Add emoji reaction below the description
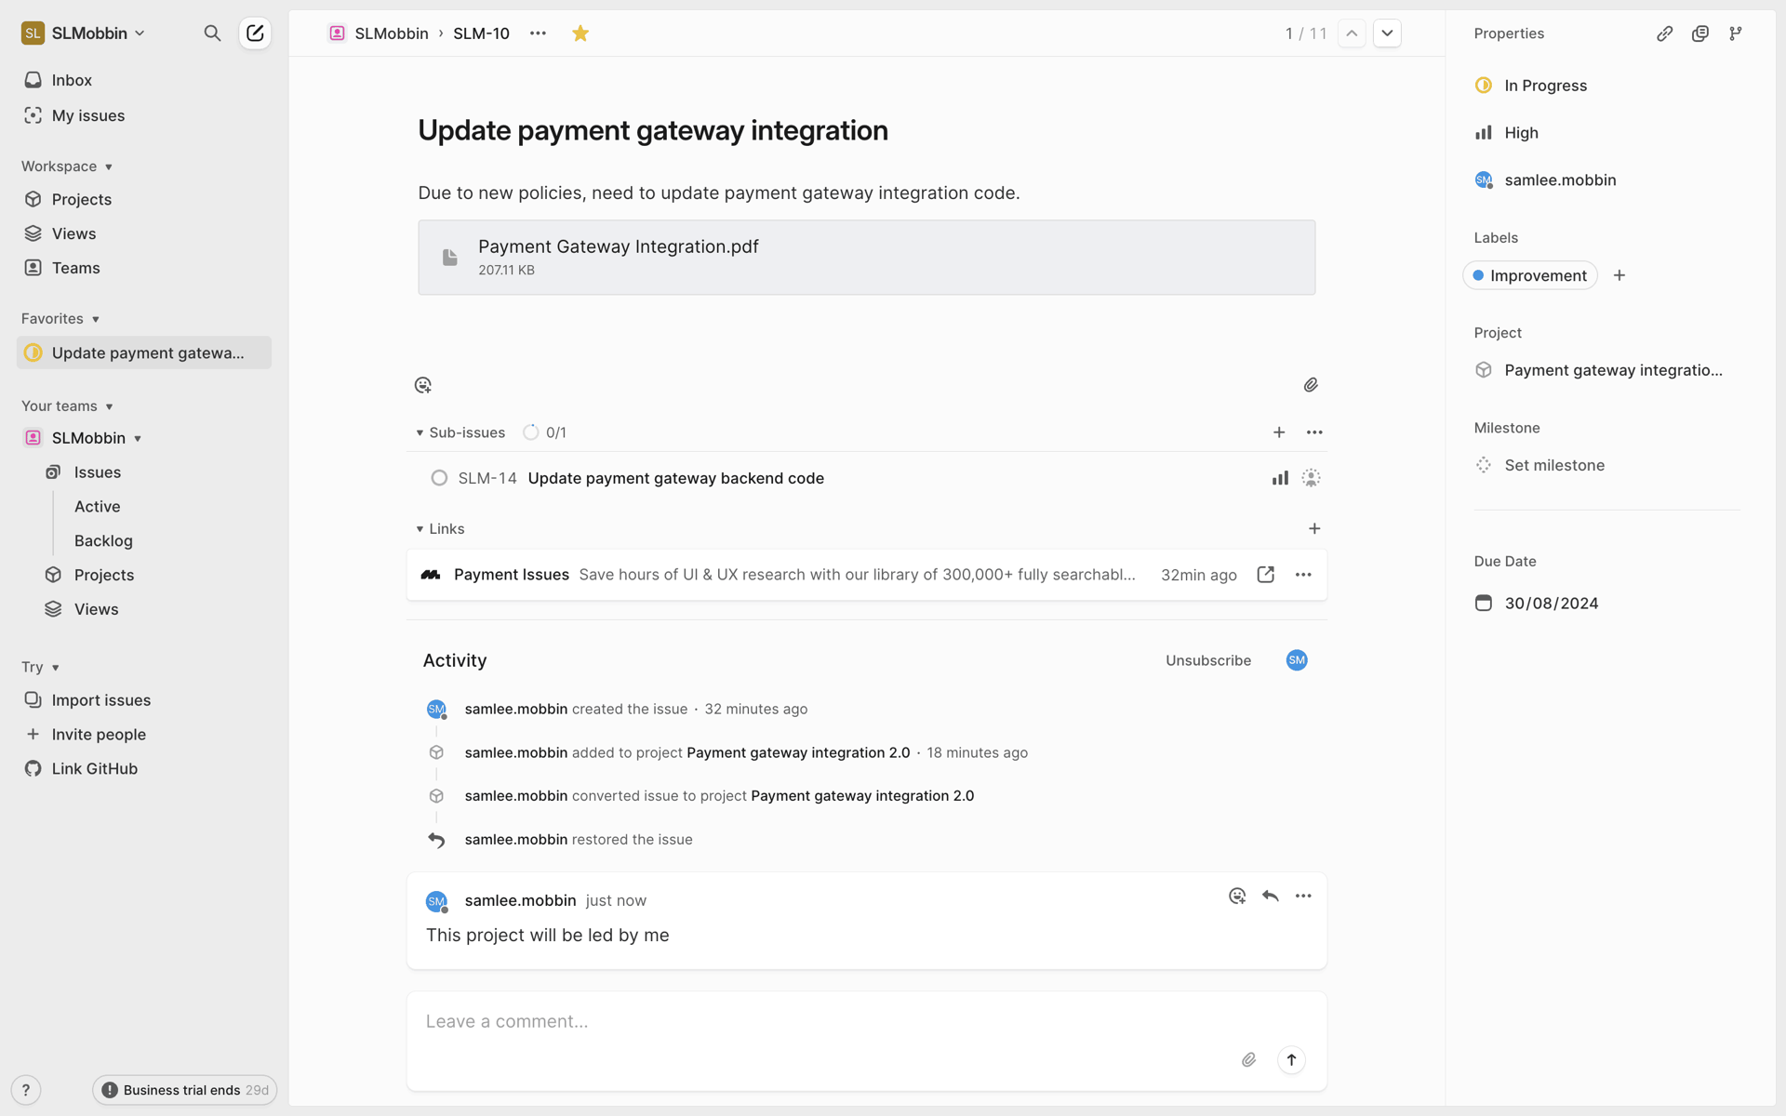 click(423, 385)
